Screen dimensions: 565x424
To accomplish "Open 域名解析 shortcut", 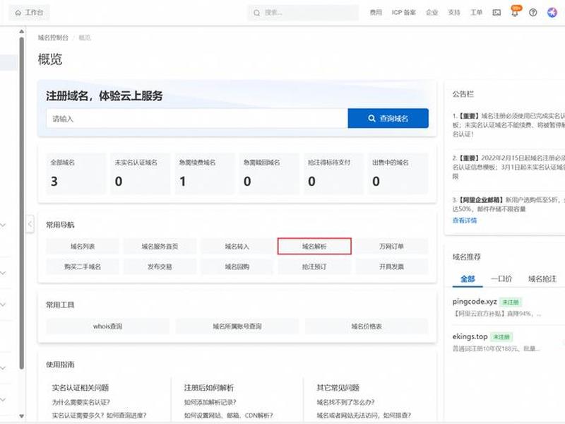I will [x=314, y=246].
